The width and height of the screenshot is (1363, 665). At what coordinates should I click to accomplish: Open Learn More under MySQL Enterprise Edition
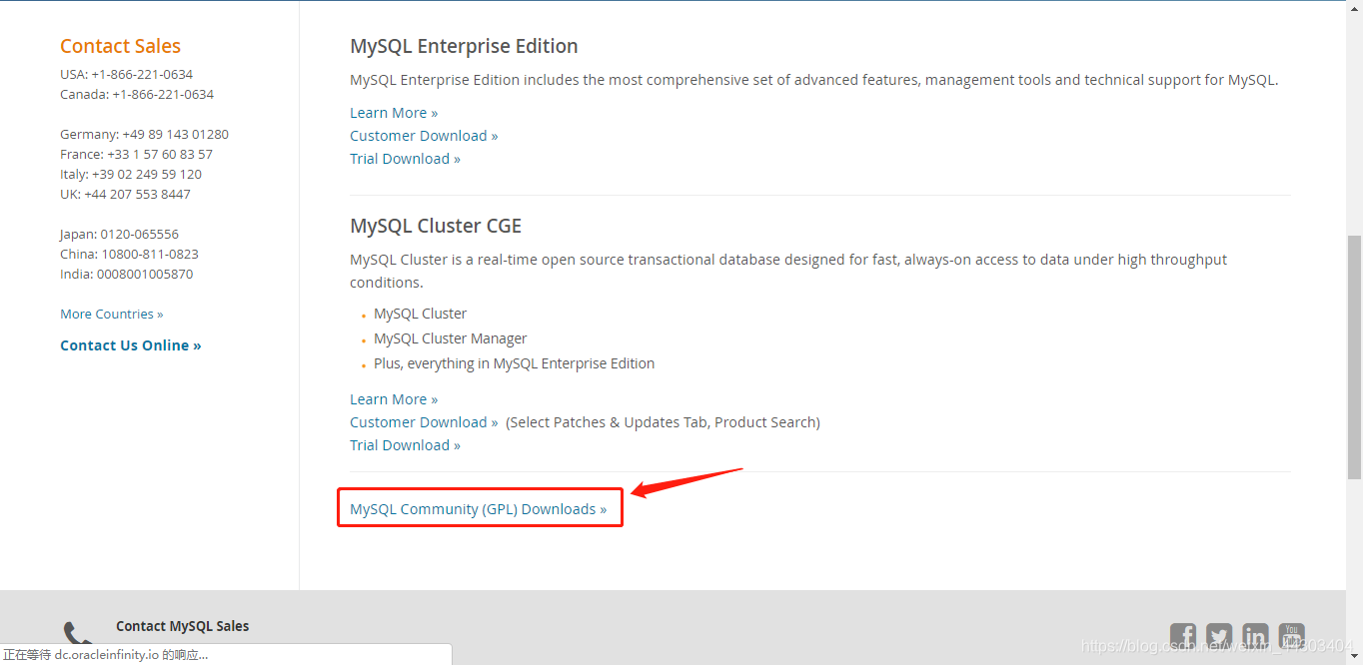[394, 113]
